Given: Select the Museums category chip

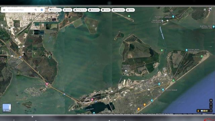Looking at the screenshot, I should click(x=94, y=10).
